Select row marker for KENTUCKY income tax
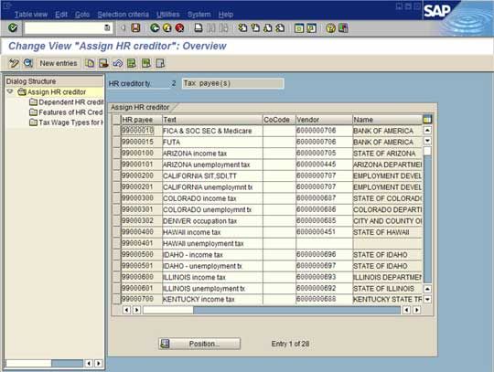 click(116, 299)
